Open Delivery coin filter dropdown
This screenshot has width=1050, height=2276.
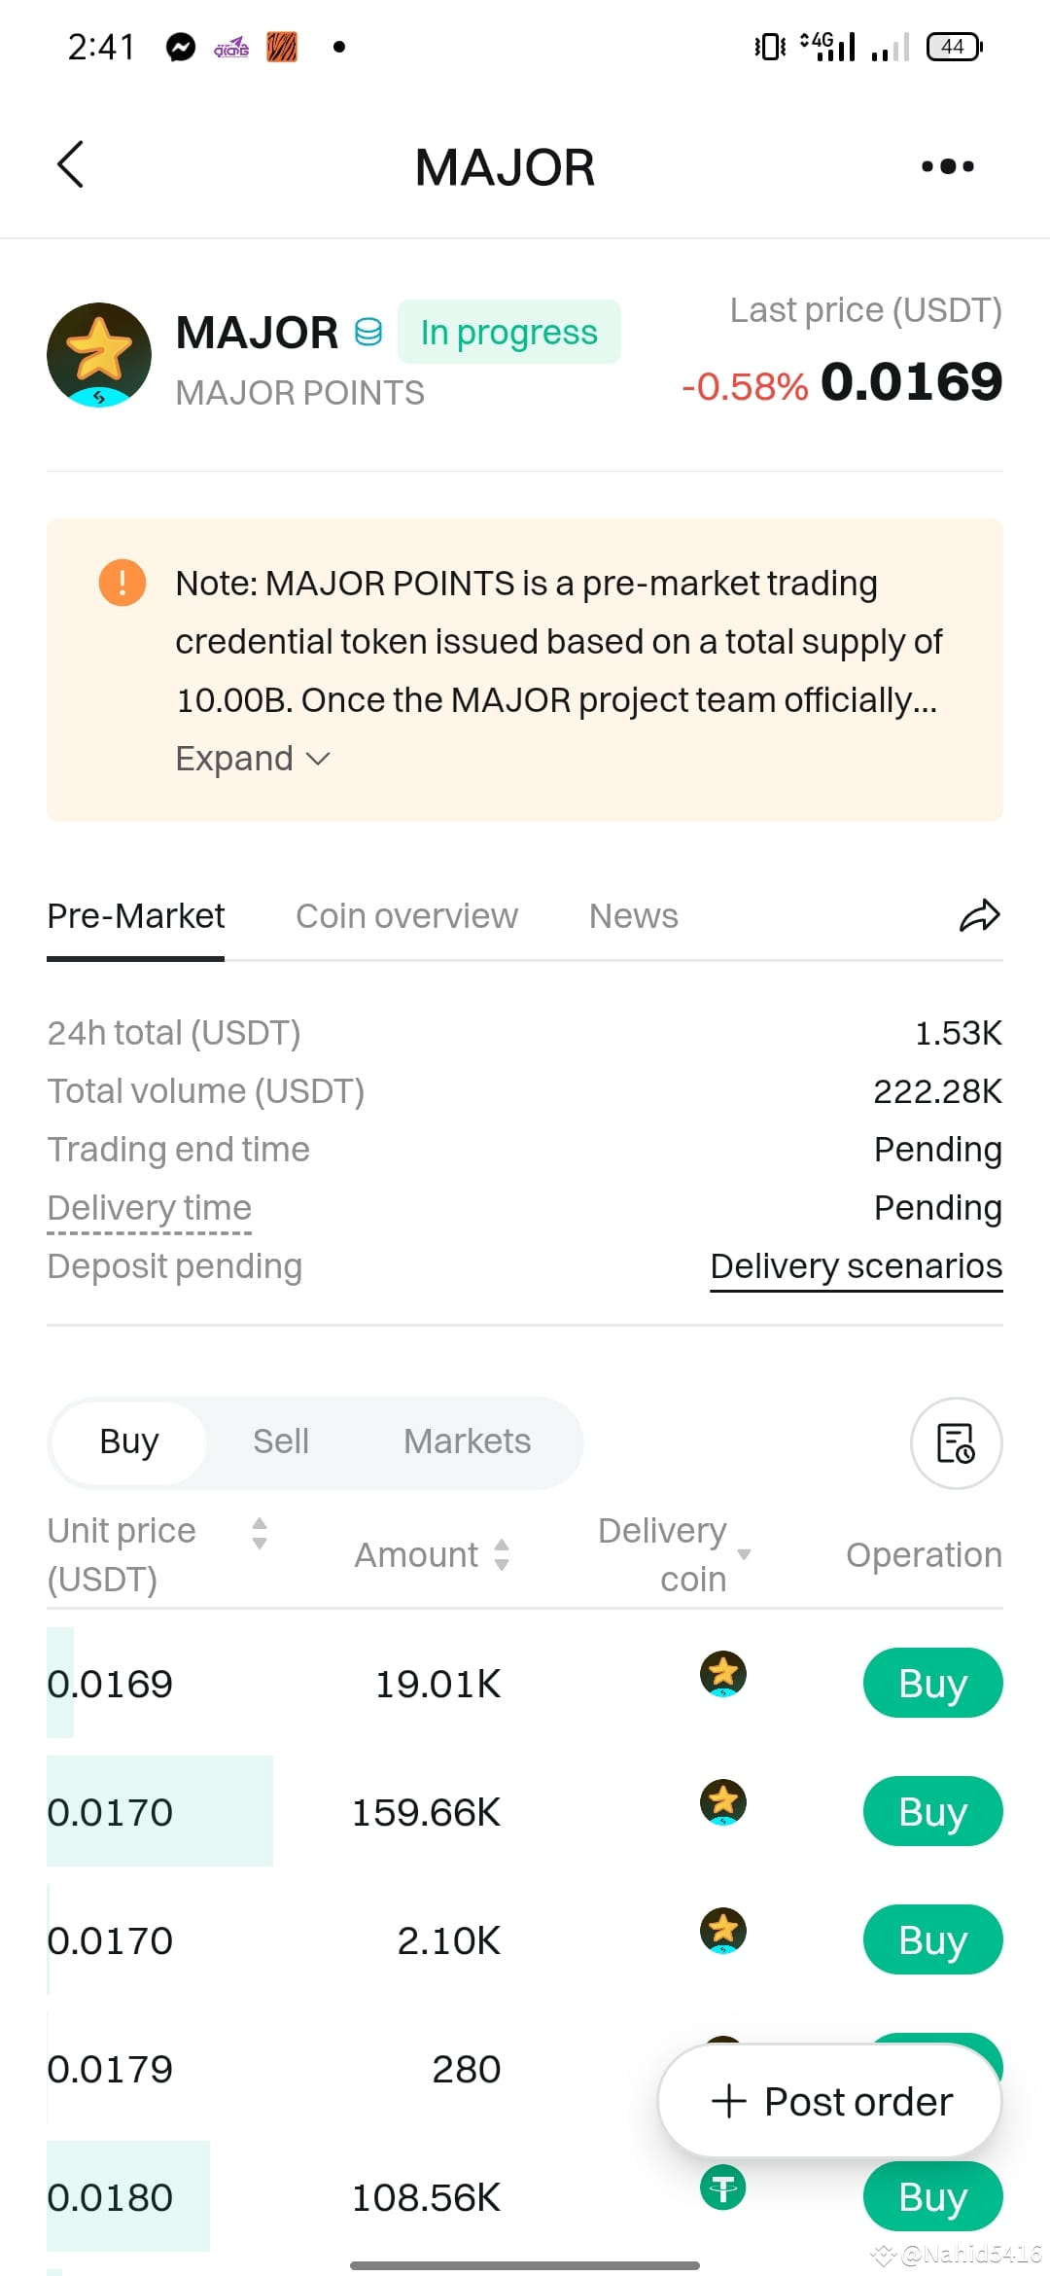745,1554
